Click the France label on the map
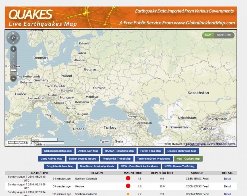Viewport: 247px width, 196px height. click(20, 94)
